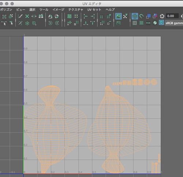
Task: Toggle the alpha channel display icon
Action: pos(155,23)
